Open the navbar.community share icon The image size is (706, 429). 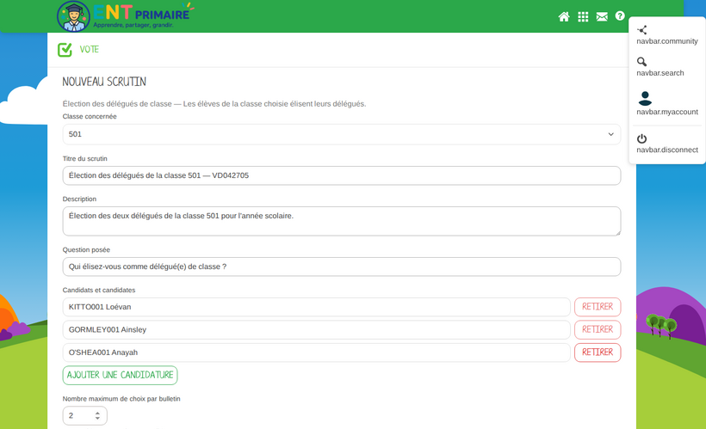coord(642,30)
